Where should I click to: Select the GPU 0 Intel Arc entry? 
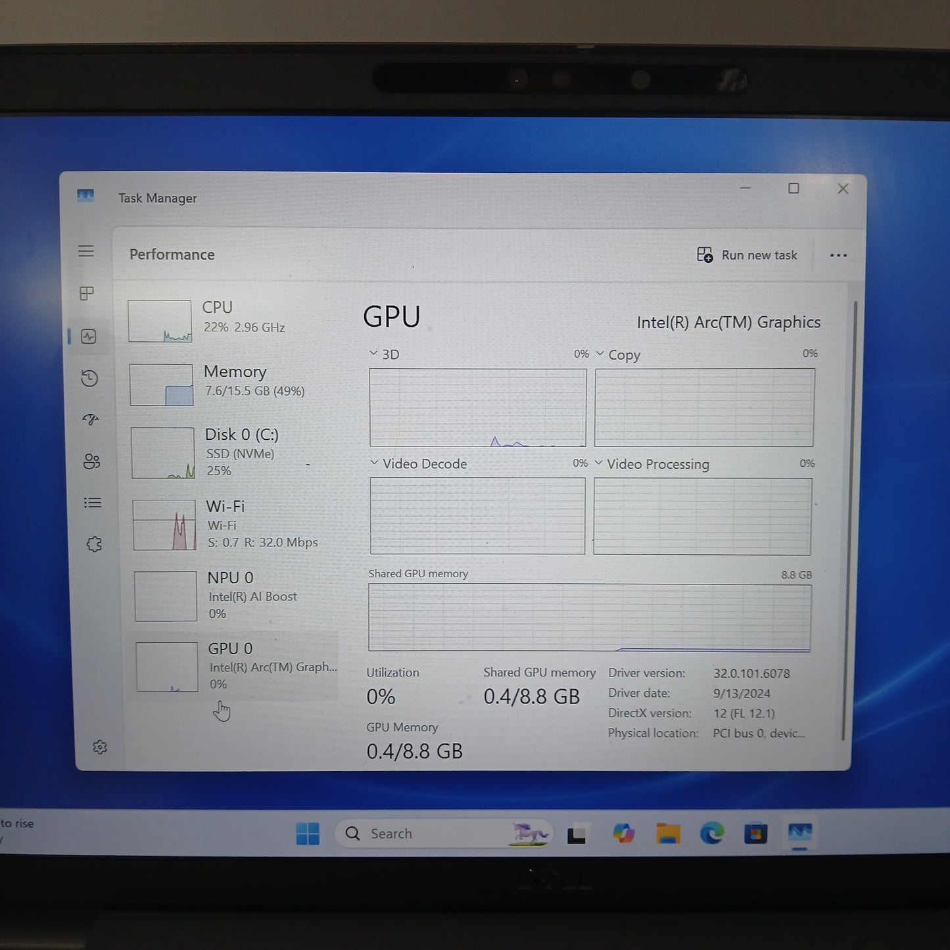click(234, 666)
